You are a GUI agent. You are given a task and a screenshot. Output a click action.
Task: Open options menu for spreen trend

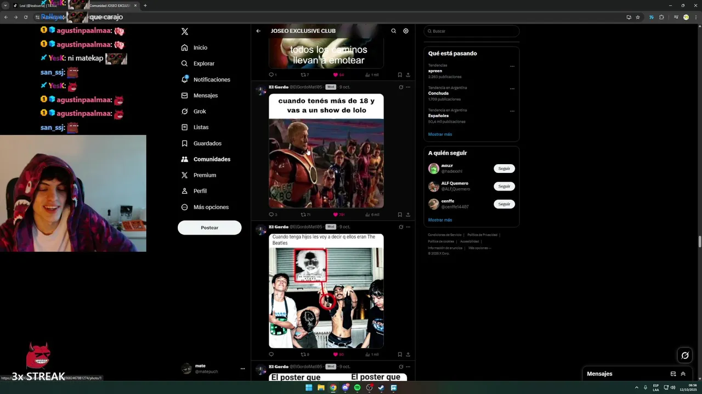(x=512, y=66)
